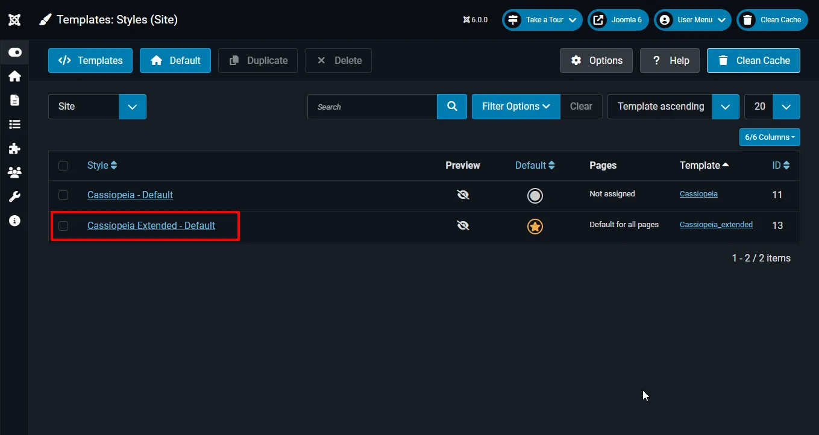Expand the Take a Tour menu
Viewport: 819px width, 435px height.
(541, 19)
